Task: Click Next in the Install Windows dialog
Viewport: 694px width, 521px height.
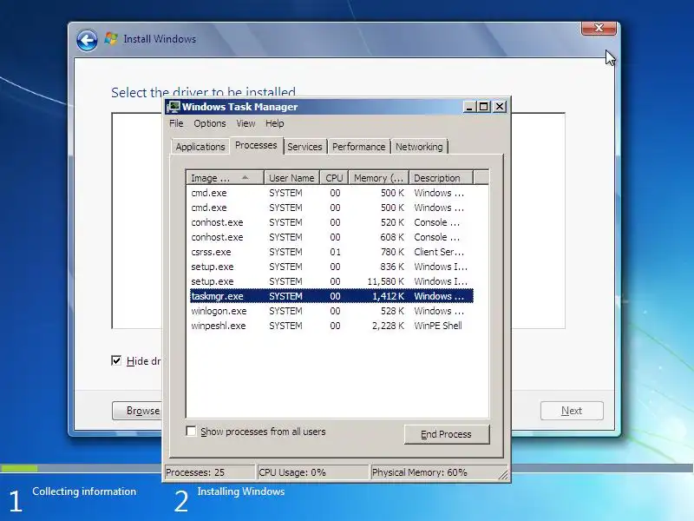Action: pos(572,411)
